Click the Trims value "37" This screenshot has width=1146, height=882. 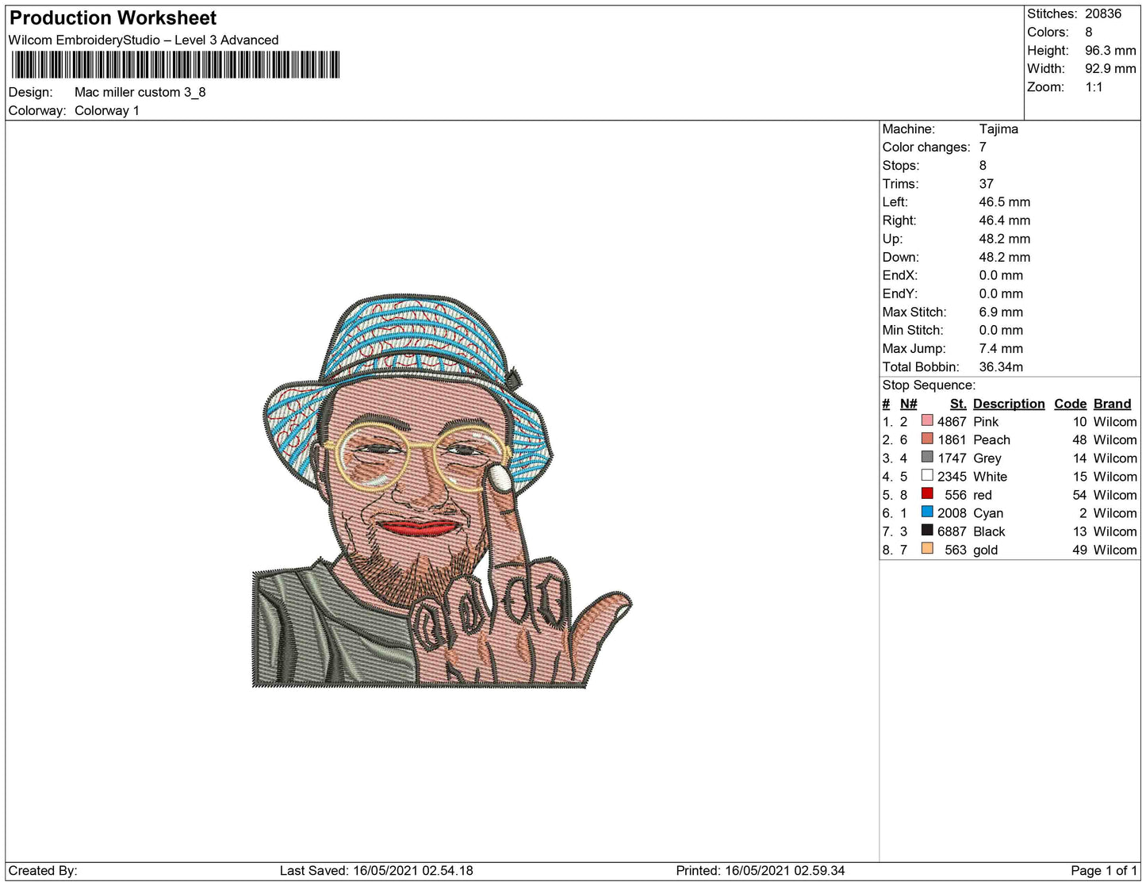click(x=987, y=183)
